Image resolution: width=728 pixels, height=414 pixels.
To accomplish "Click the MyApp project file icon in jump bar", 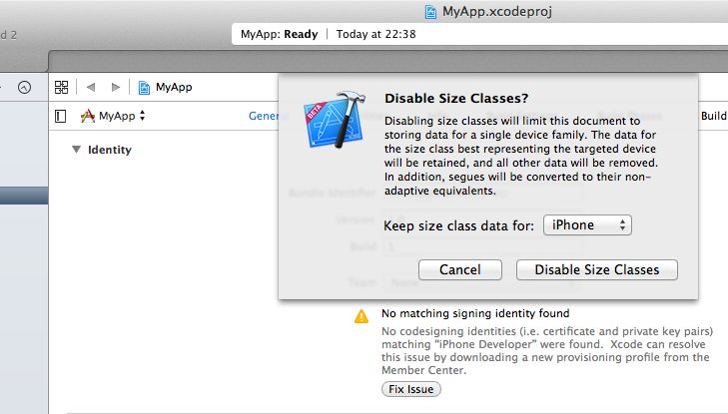I will click(x=144, y=87).
